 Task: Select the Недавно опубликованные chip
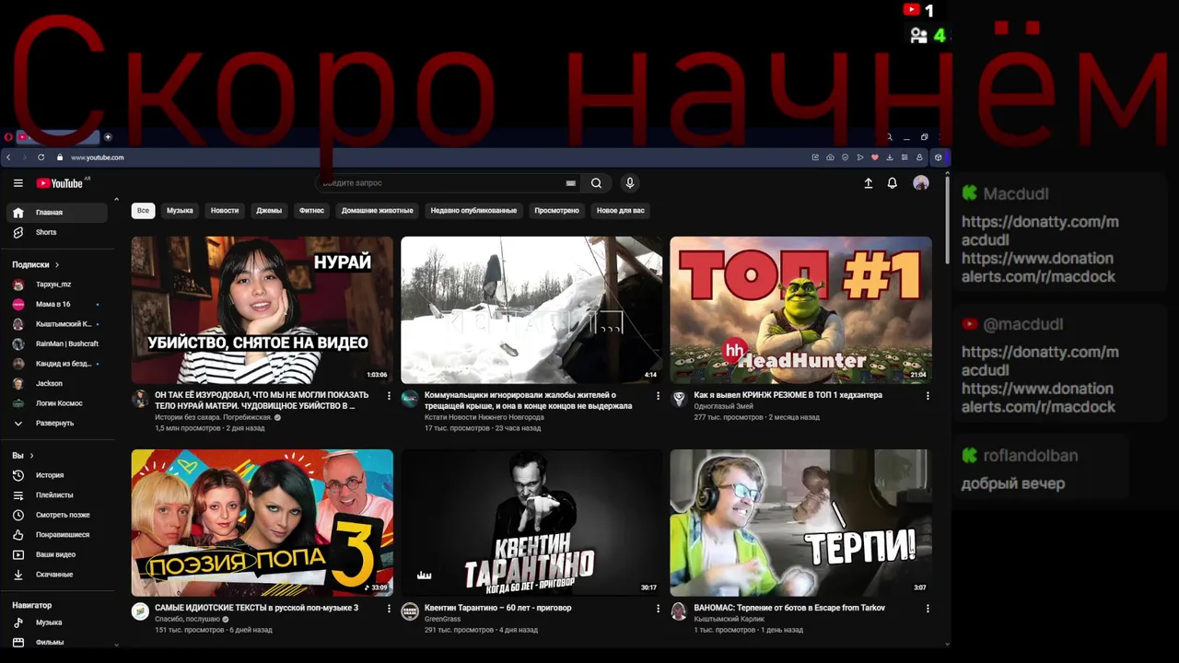click(x=473, y=211)
